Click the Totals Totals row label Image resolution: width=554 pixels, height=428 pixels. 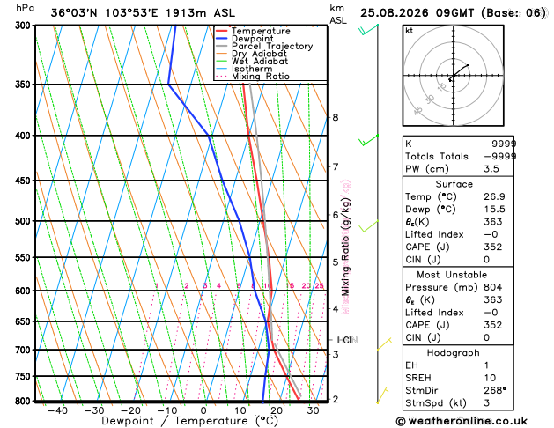tap(437, 157)
